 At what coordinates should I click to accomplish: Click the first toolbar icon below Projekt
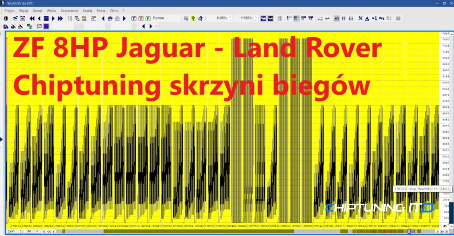point(6,18)
